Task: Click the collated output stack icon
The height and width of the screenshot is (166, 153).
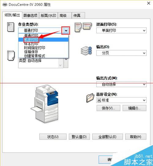Action: pos(86,51)
